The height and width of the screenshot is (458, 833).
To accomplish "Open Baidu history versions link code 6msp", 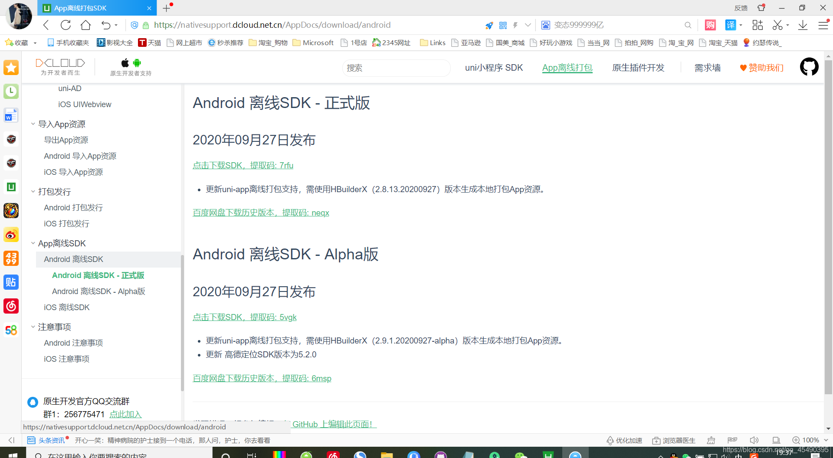I will click(x=262, y=378).
